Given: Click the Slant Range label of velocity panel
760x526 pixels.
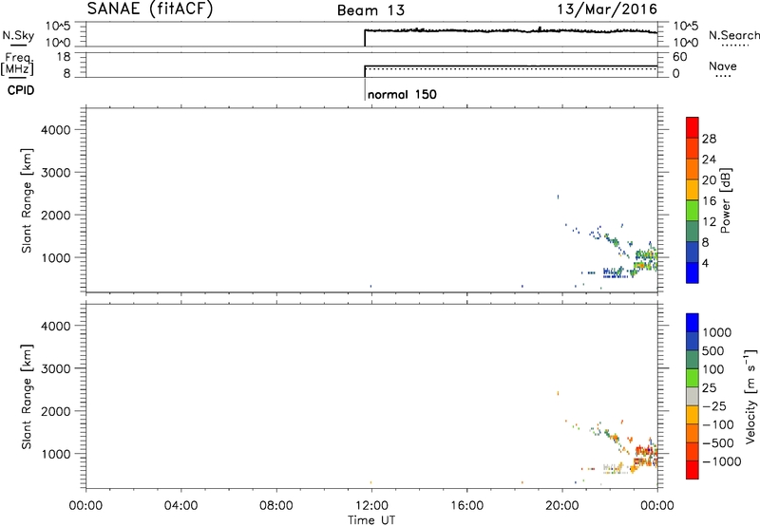Looking at the screenshot, I should tap(27, 397).
